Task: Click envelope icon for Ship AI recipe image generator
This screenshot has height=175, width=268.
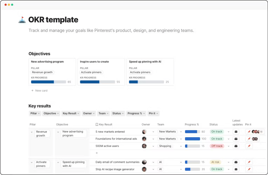Action: [x=236, y=169]
